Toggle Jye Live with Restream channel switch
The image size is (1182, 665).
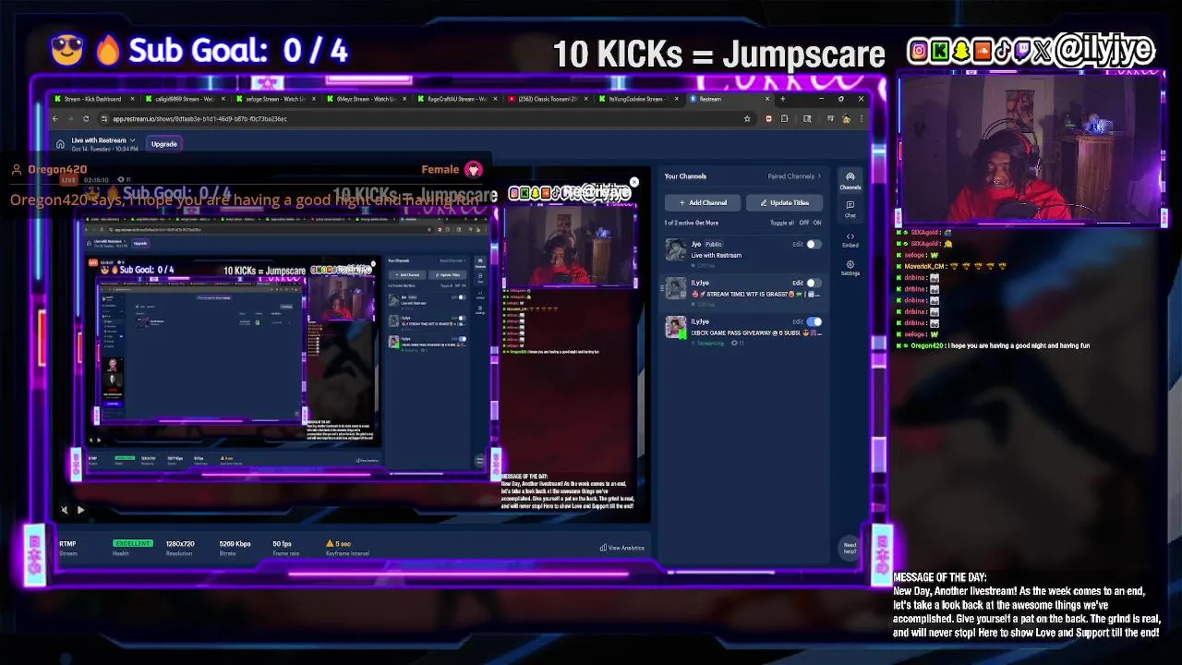[x=813, y=245]
